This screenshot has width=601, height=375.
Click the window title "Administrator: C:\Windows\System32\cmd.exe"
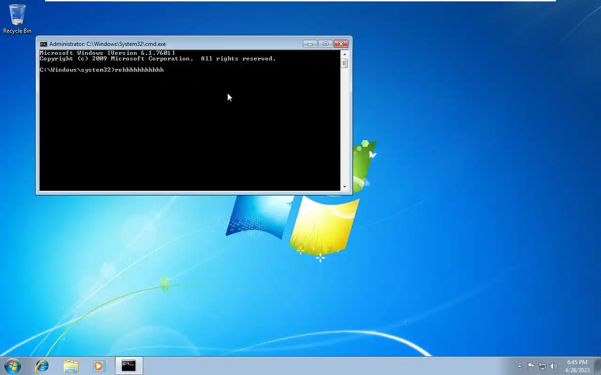point(108,44)
